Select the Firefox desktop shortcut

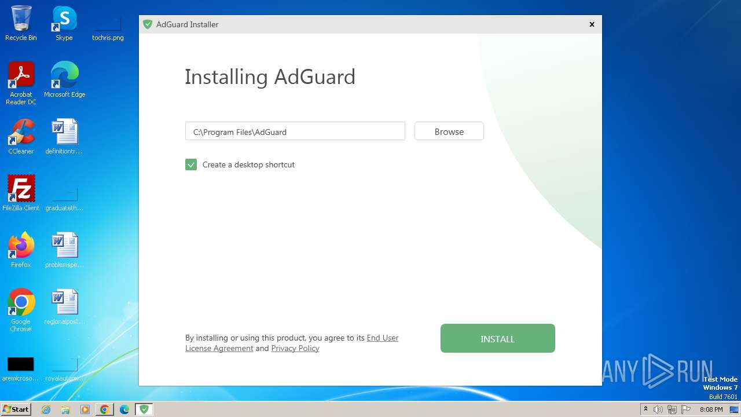click(x=21, y=250)
